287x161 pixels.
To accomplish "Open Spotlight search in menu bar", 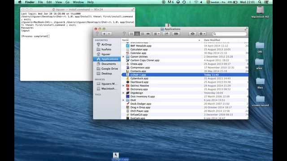I will click(x=260, y=2).
